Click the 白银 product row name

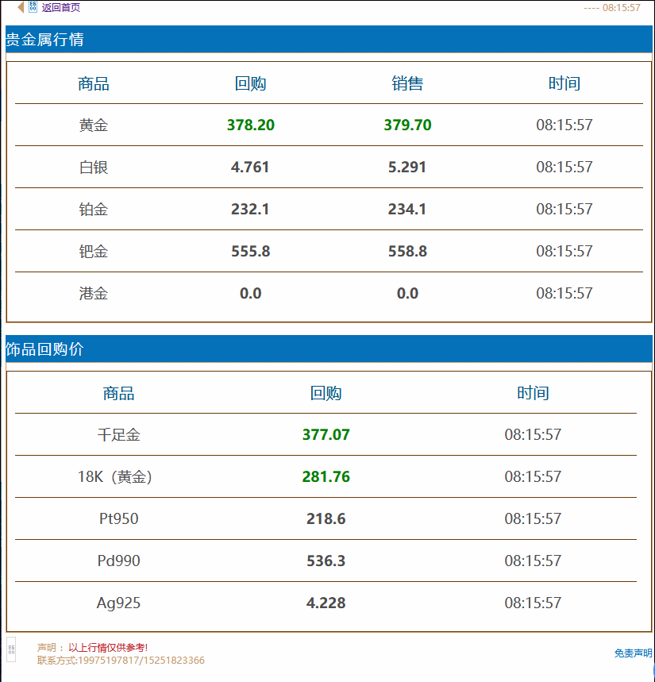pos(94,168)
